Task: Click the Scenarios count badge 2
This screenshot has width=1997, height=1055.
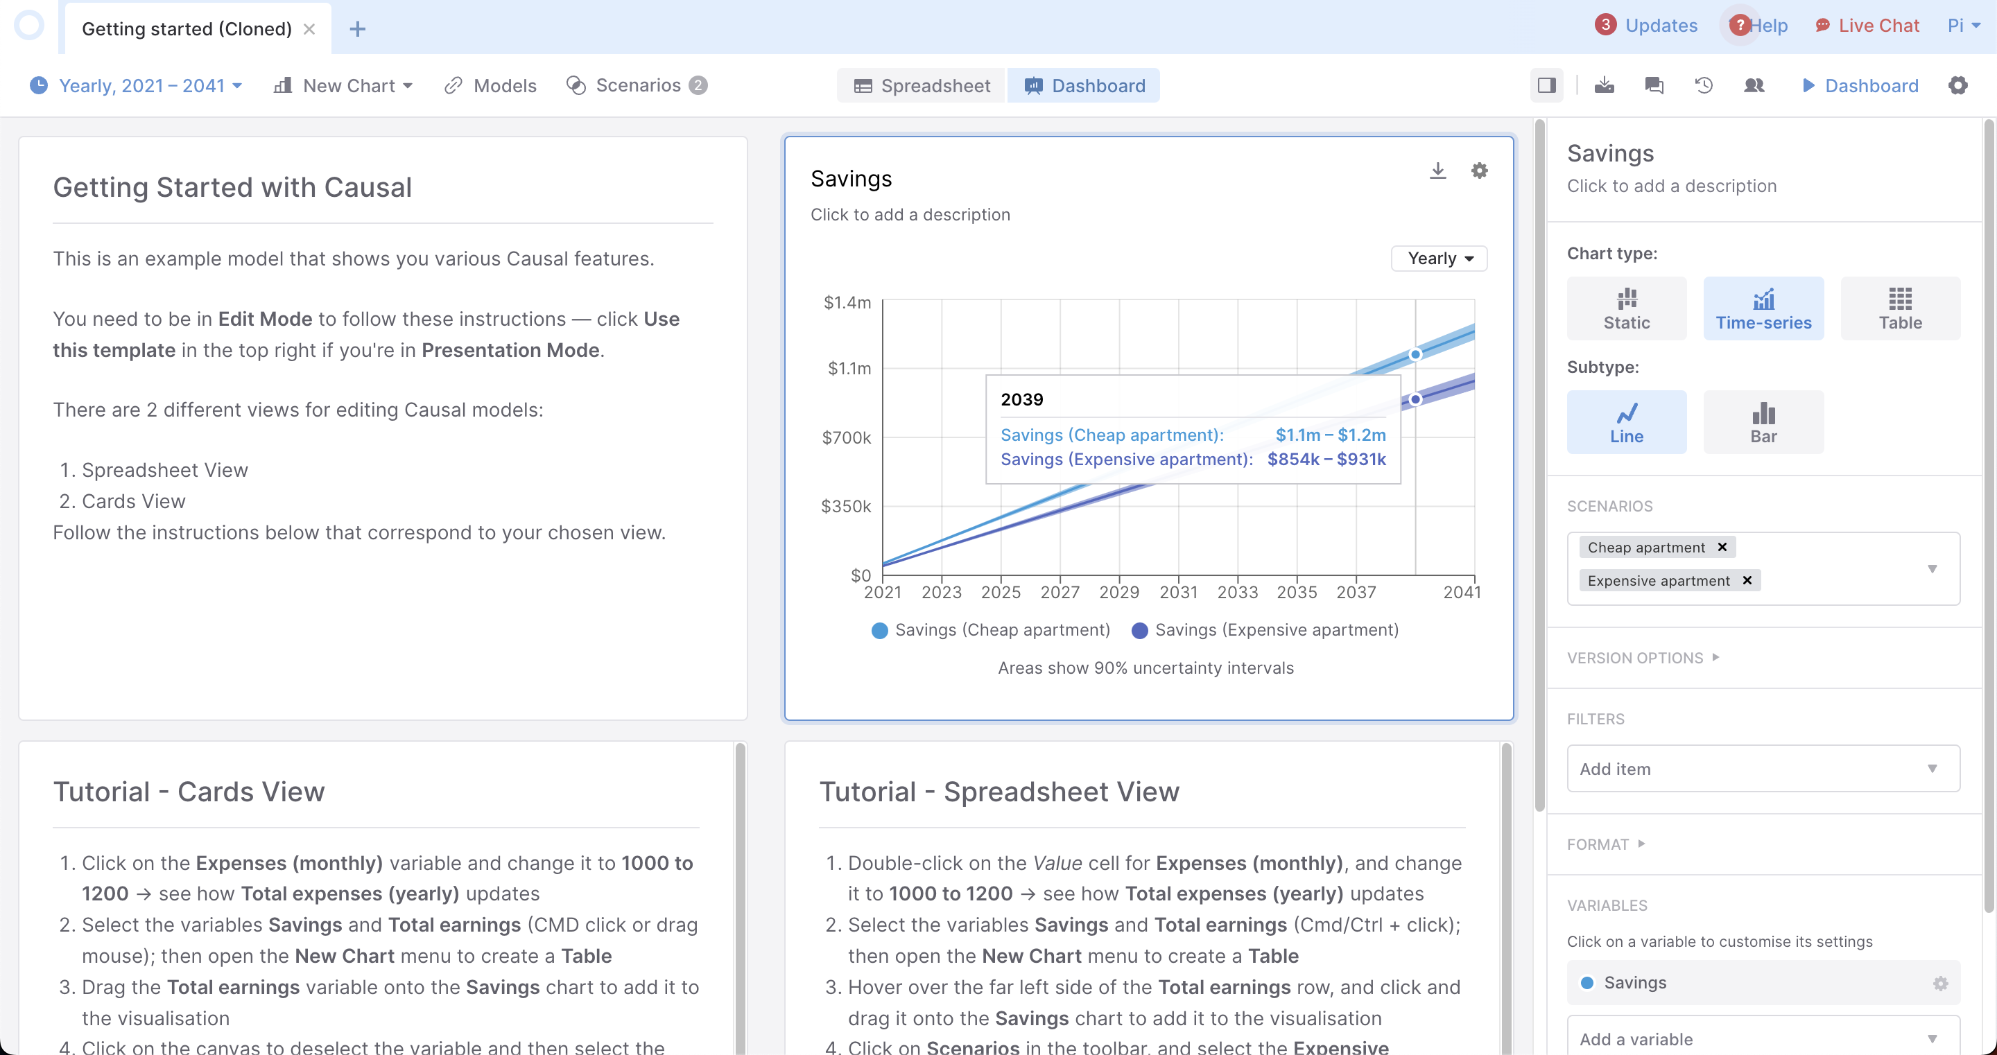Action: 698,85
